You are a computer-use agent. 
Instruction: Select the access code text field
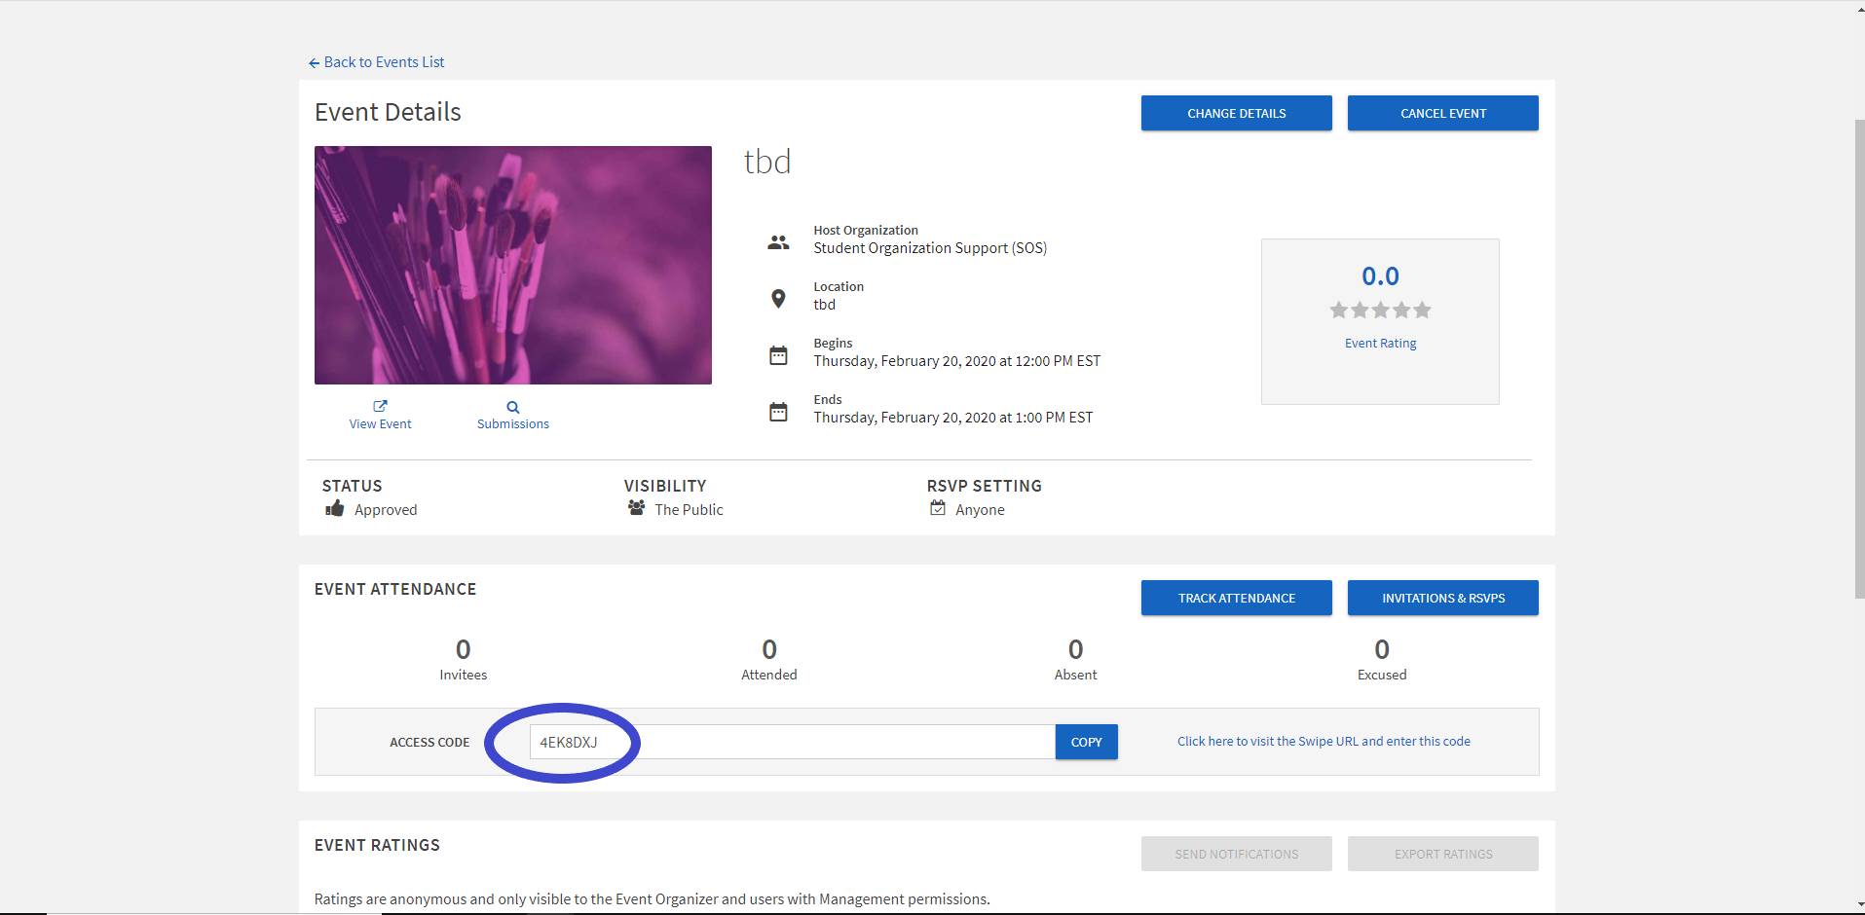(x=791, y=742)
